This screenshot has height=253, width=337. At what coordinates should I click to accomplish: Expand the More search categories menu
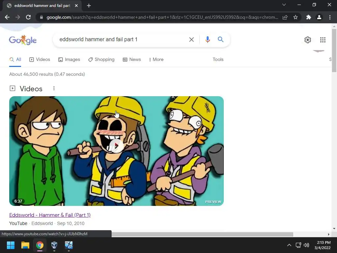[156, 60]
